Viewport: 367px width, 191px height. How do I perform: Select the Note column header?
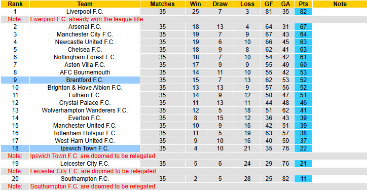(x=340, y=4)
